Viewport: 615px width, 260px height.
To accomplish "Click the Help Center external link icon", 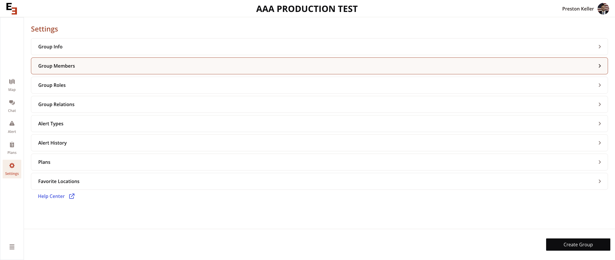I will coord(72,196).
